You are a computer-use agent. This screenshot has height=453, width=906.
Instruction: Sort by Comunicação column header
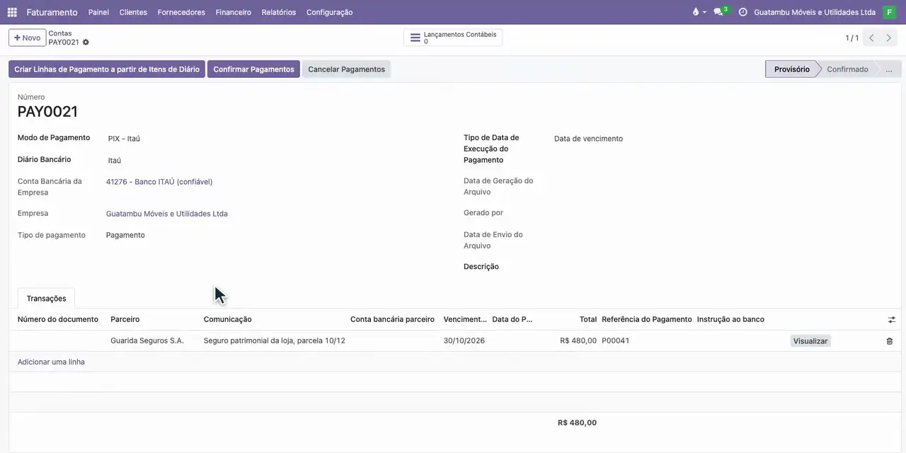[x=227, y=320]
